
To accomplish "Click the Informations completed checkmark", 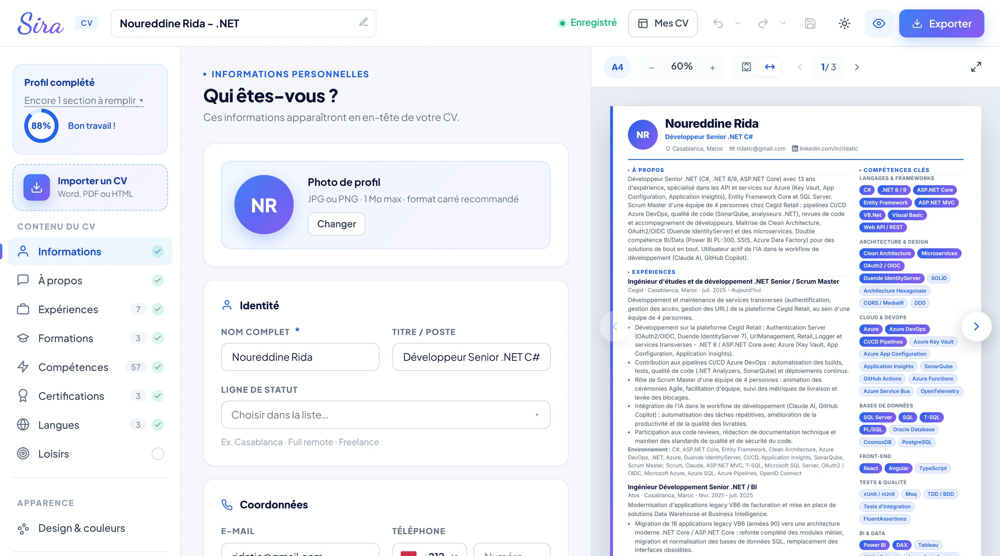I will coord(157,251).
